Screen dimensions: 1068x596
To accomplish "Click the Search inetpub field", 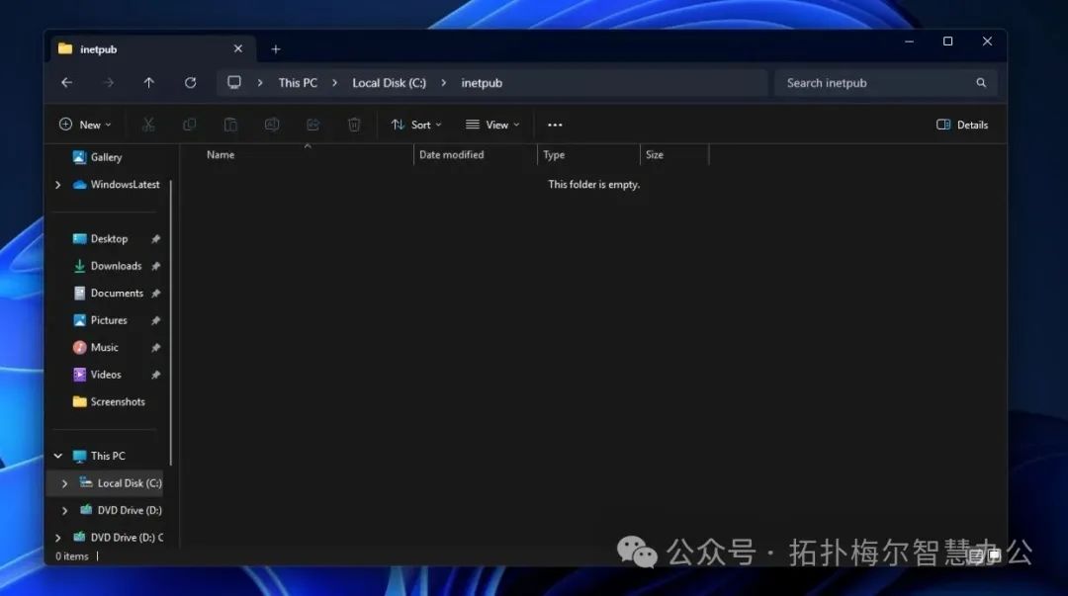I will pyautogui.click(x=875, y=83).
